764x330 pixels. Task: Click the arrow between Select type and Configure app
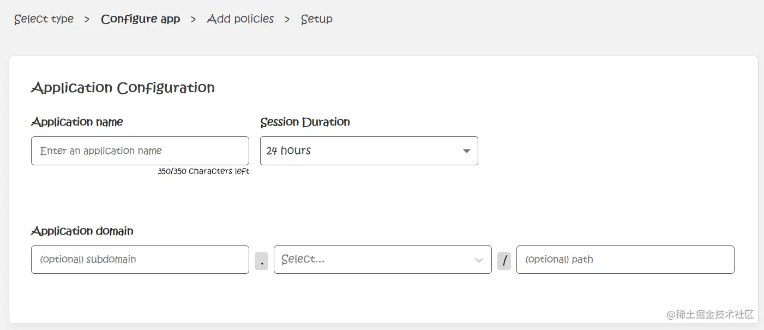point(87,19)
